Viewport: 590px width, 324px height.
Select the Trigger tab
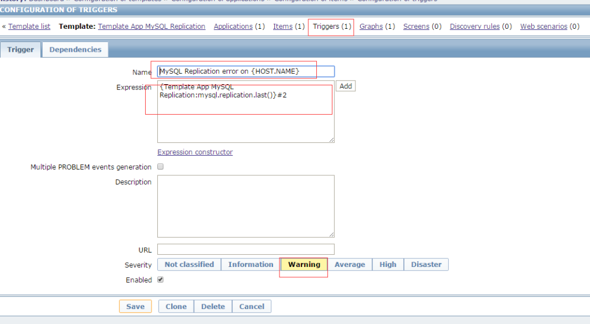(x=20, y=50)
